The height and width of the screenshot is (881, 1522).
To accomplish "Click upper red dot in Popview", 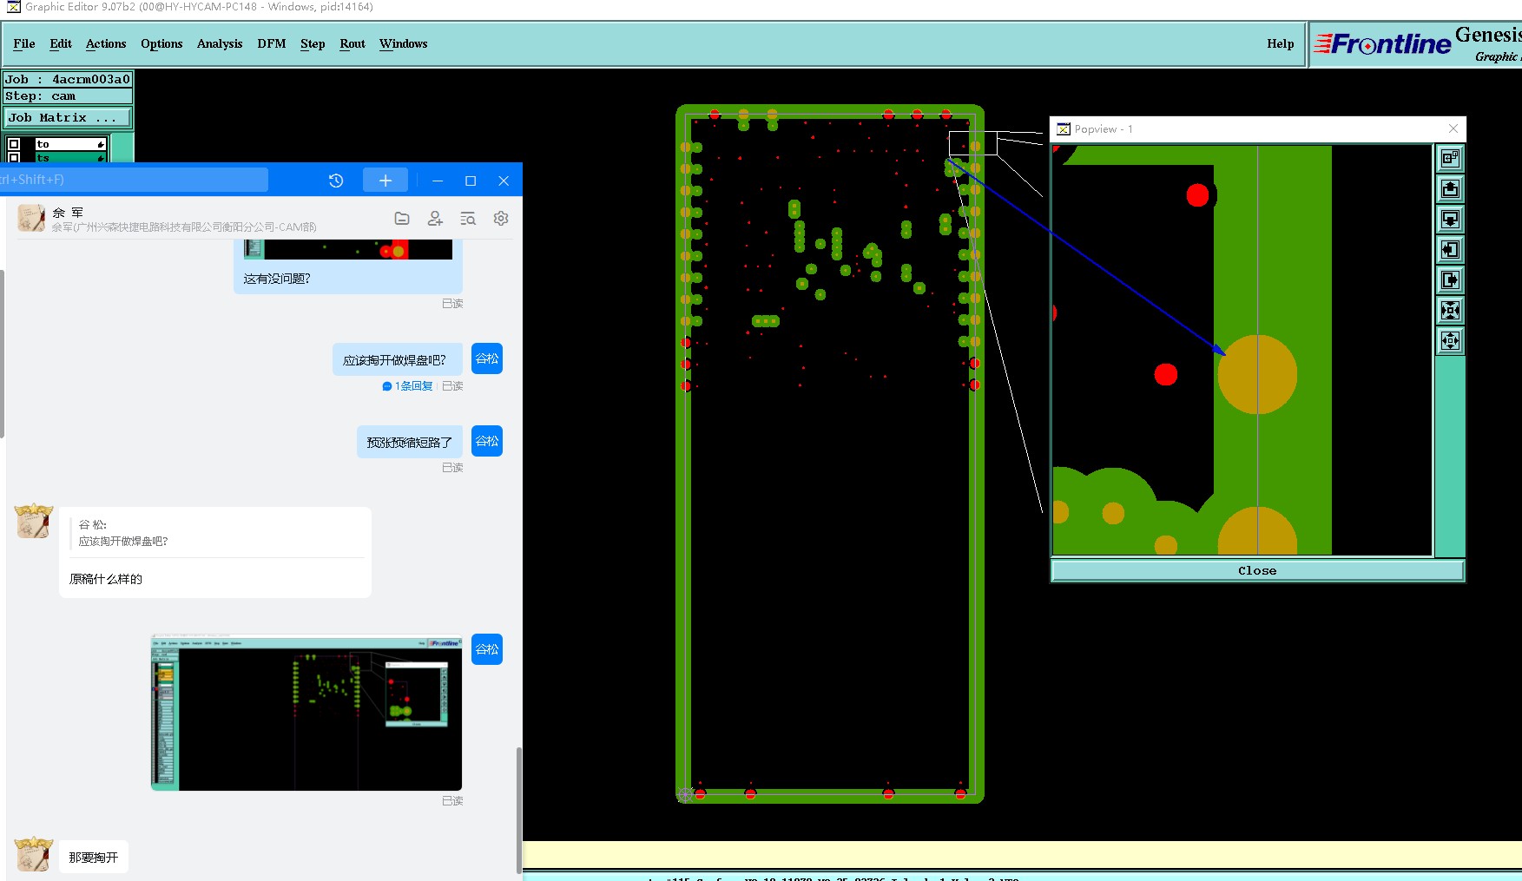I will point(1197,195).
